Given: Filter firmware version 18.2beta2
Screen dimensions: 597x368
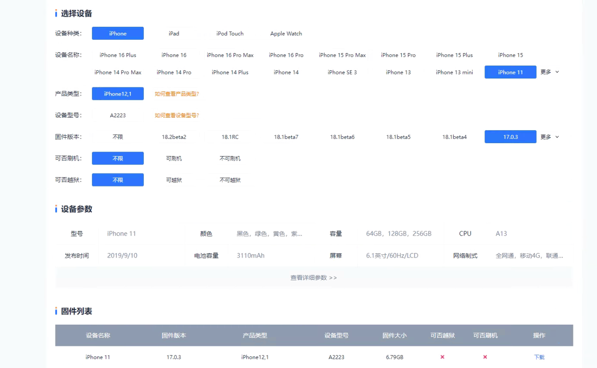Looking at the screenshot, I should [174, 137].
